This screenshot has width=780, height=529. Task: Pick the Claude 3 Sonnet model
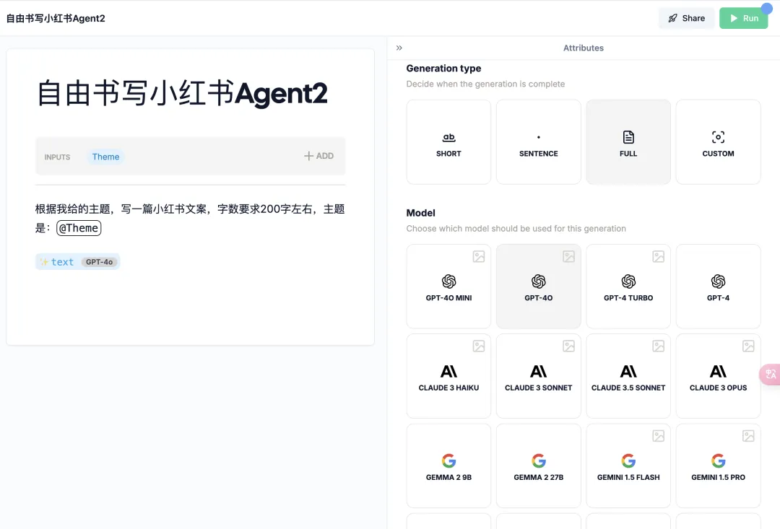(x=539, y=377)
